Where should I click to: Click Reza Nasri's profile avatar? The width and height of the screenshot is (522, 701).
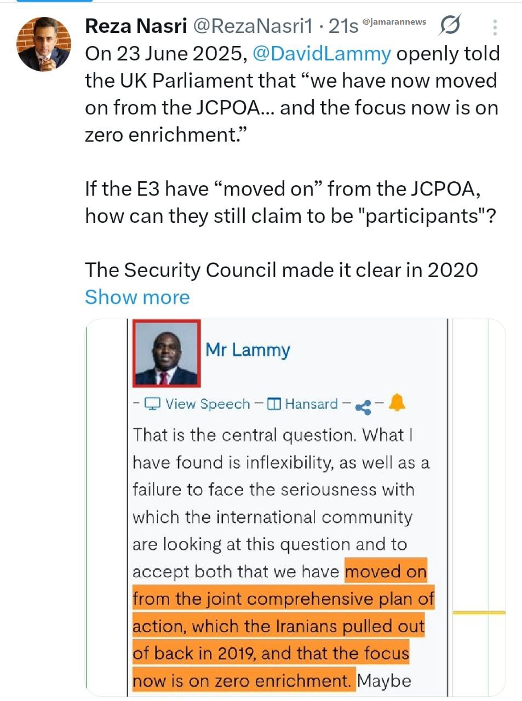point(44,44)
